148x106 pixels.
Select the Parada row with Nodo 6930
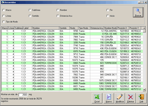72,34
